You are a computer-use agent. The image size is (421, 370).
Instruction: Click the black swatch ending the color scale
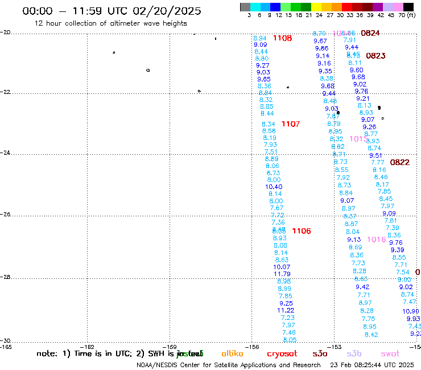tap(408, 7)
